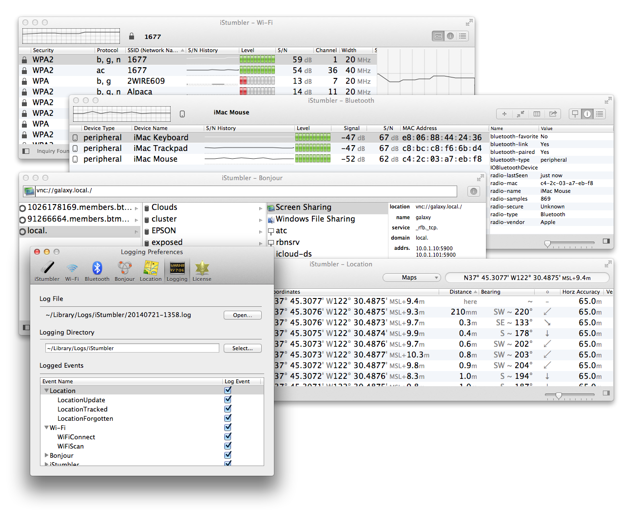Click the collapse arrows icon in Bluetooth toolbar
This screenshot has width=638, height=524.
[x=521, y=114]
